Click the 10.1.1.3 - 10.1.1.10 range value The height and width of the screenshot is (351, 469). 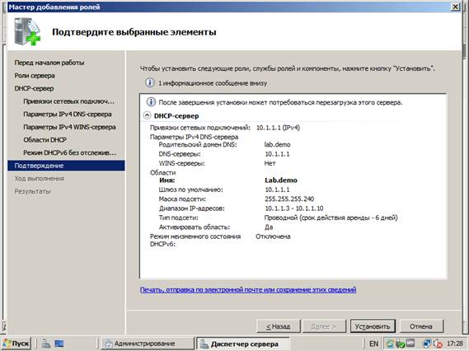click(294, 208)
